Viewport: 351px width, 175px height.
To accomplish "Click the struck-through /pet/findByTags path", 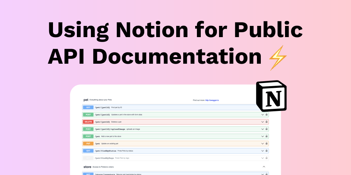I will (104, 158).
